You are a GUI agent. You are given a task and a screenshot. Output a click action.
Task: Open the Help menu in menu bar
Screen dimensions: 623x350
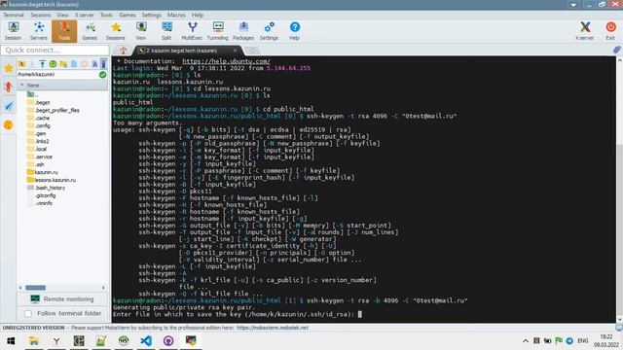pos(198,15)
